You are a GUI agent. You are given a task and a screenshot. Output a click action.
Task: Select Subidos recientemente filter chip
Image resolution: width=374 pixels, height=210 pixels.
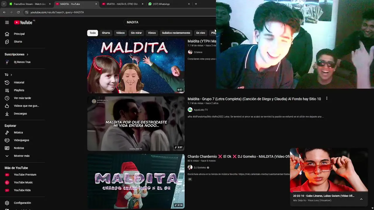click(x=176, y=33)
